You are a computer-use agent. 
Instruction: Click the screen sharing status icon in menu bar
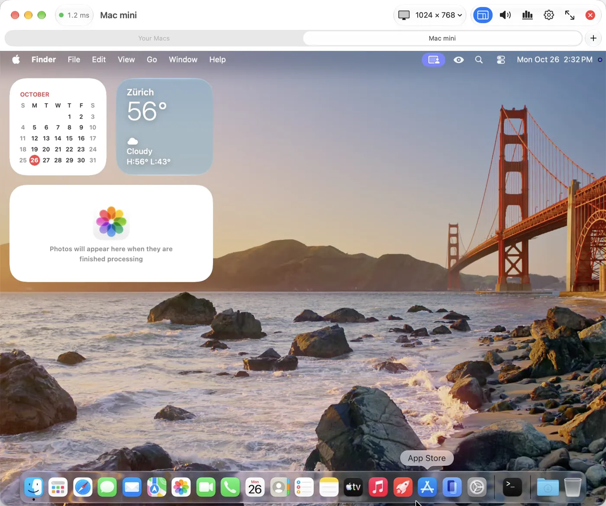[x=433, y=60]
